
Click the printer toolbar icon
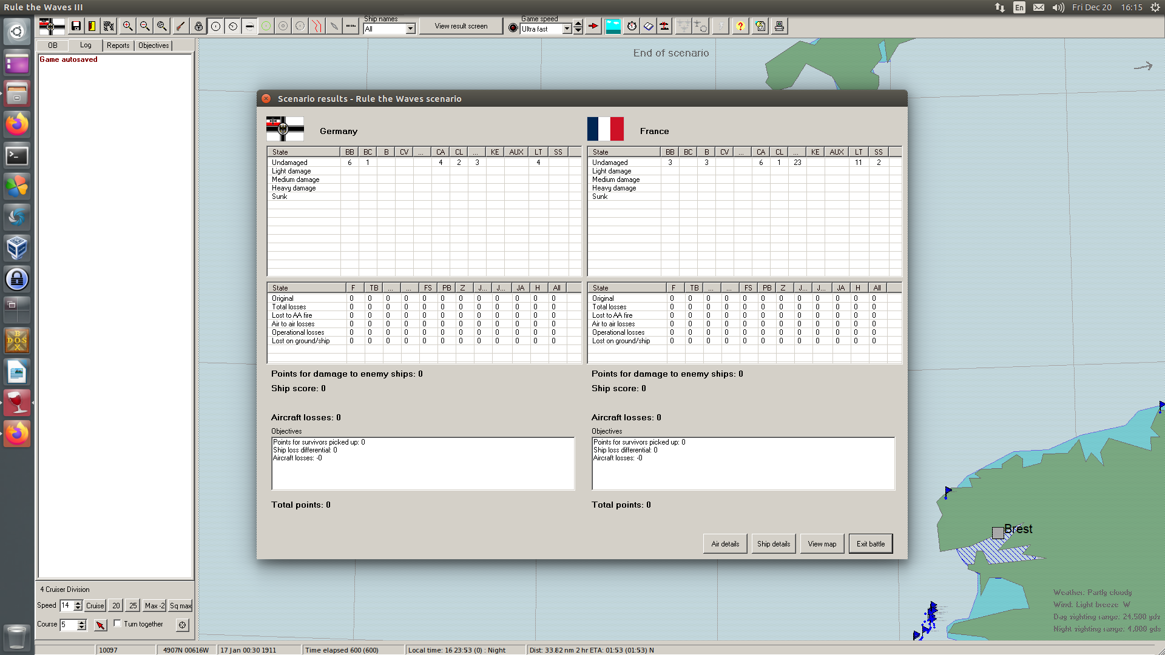[x=779, y=26]
